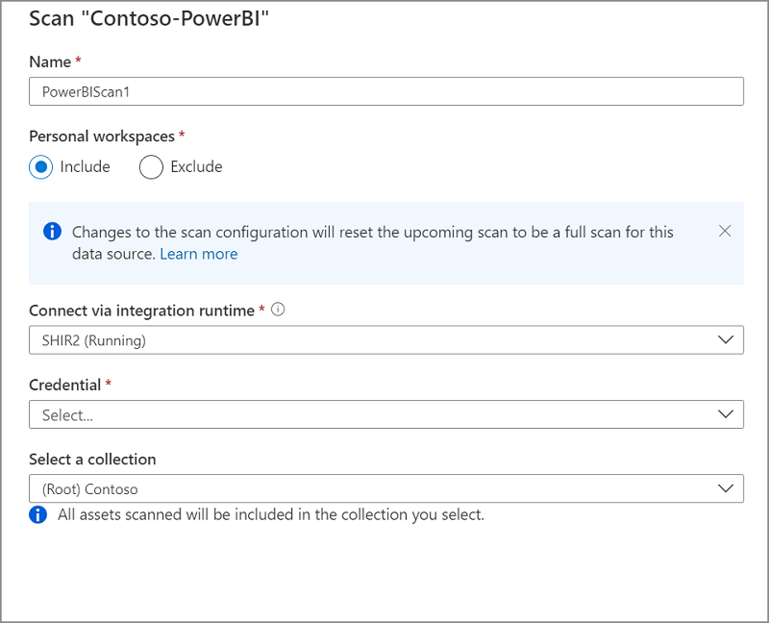Open the Select a collection dropdown

(x=386, y=488)
